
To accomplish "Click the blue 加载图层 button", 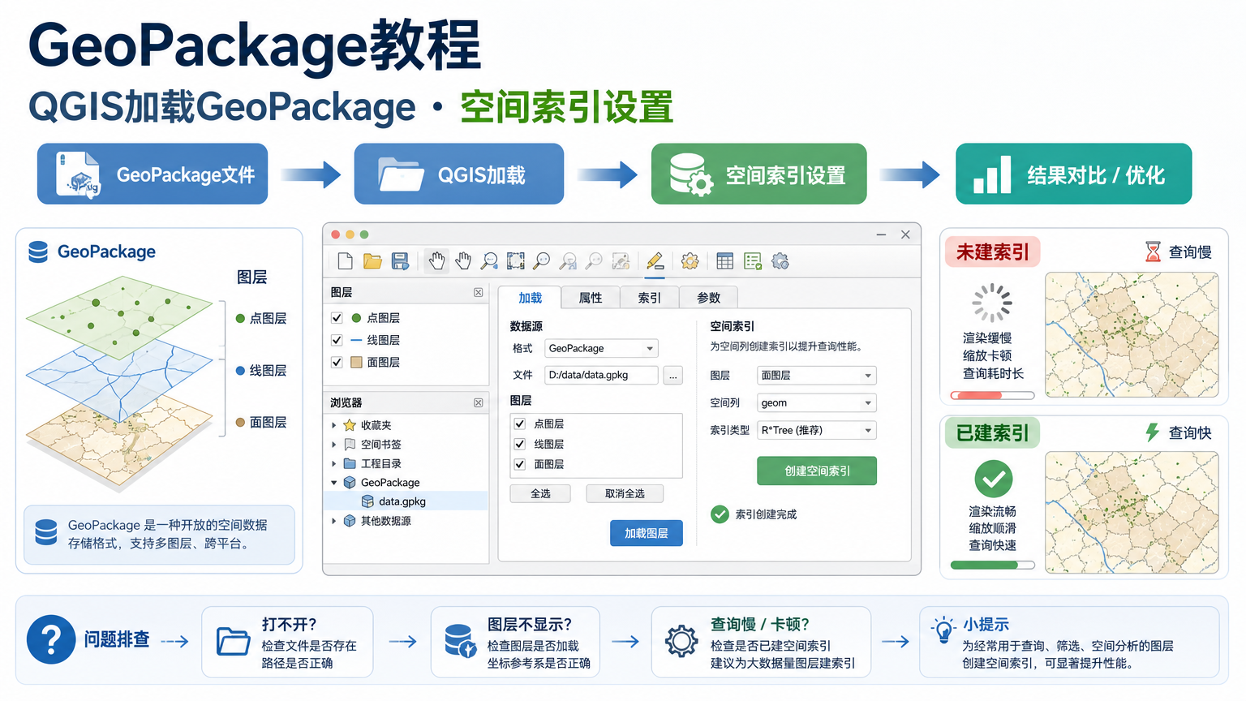I will [647, 533].
